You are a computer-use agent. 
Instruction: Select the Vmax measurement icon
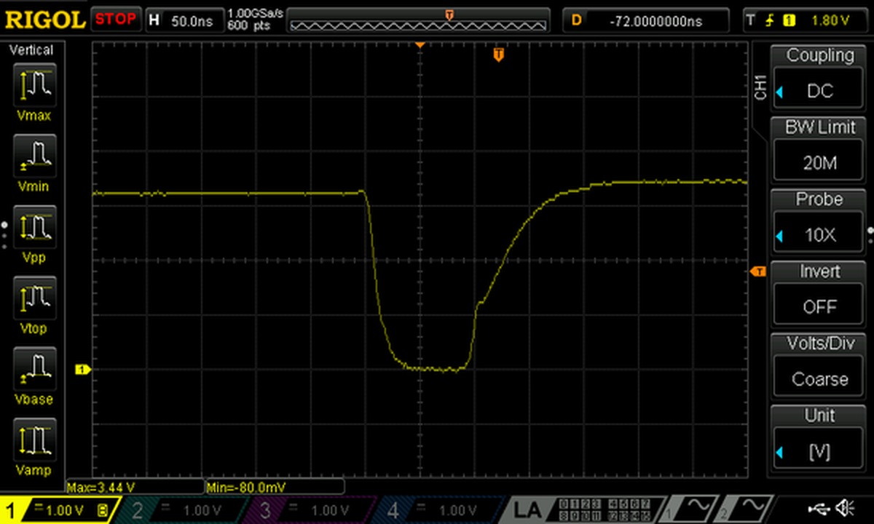[x=34, y=85]
